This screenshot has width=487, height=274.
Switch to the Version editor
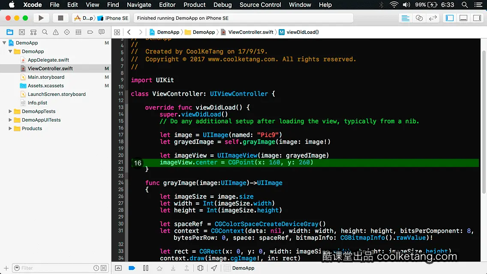click(x=433, y=18)
